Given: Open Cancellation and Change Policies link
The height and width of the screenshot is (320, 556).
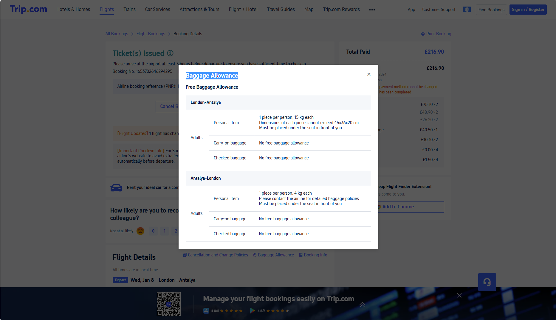Looking at the screenshot, I should click(215, 255).
